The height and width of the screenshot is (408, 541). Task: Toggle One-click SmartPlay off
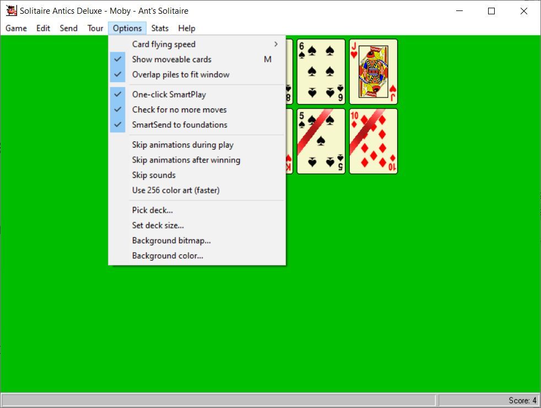pos(169,95)
